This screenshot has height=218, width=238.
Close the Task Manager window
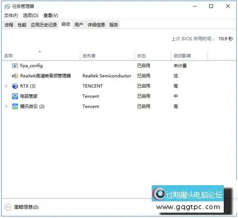coord(228,7)
